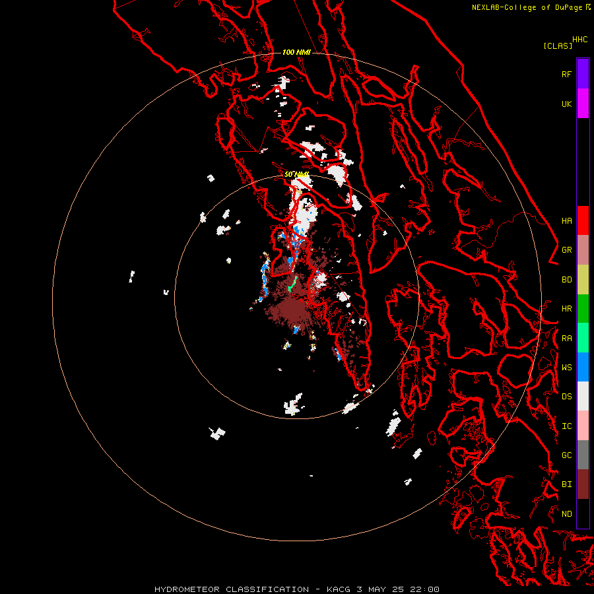
Task: Click the 'UK' legend label
Action: coord(566,104)
